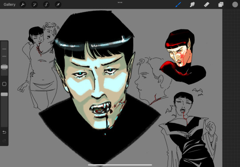
Task: Tap the home indicator bar
Action: pos(120,165)
